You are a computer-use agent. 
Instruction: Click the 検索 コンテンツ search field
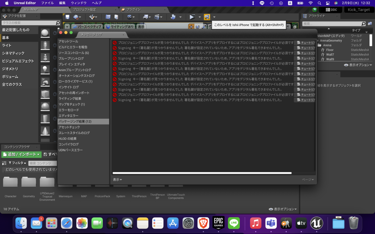pyautogui.click(x=43, y=163)
